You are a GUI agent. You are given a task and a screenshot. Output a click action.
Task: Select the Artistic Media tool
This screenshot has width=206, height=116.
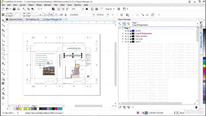pyautogui.click(x=3, y=45)
